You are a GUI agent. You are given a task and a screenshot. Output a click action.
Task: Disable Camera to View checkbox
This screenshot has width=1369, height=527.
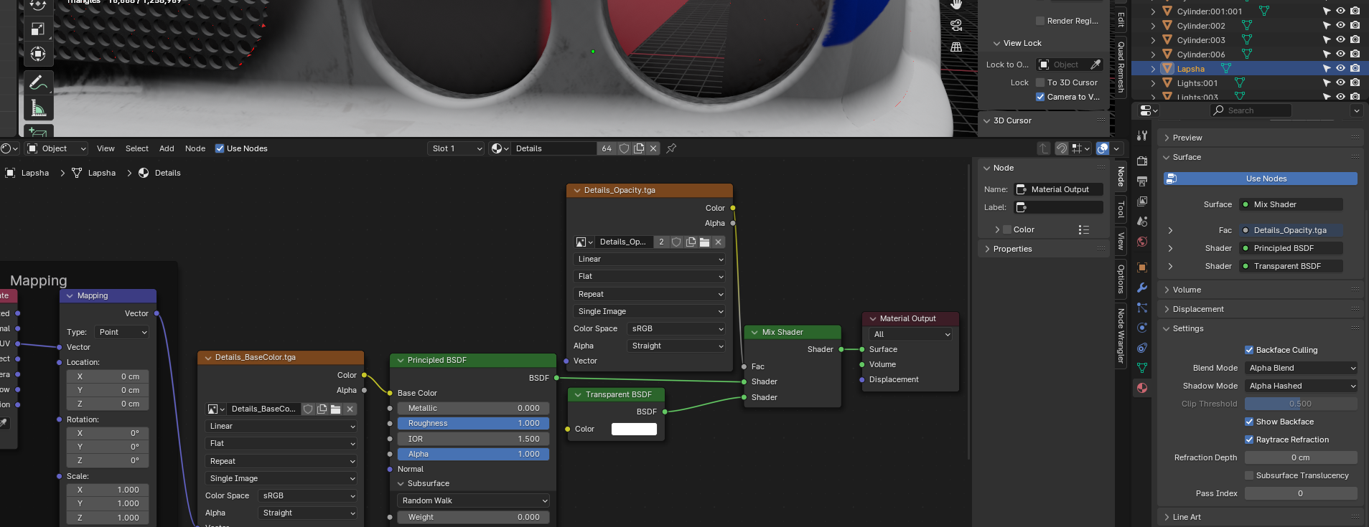pos(1040,97)
